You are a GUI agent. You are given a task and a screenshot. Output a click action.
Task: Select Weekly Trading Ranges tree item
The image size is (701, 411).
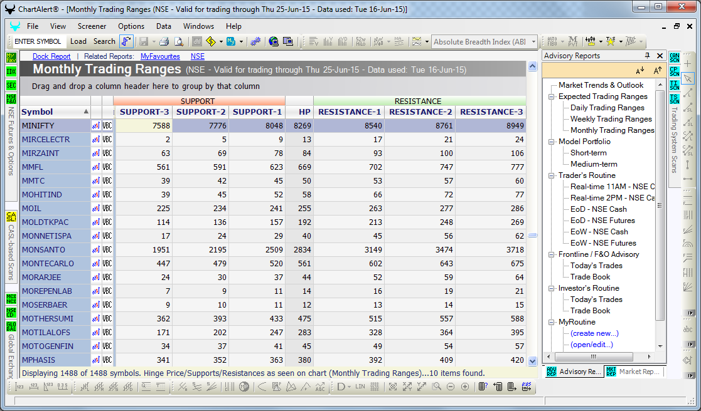[x=611, y=119]
